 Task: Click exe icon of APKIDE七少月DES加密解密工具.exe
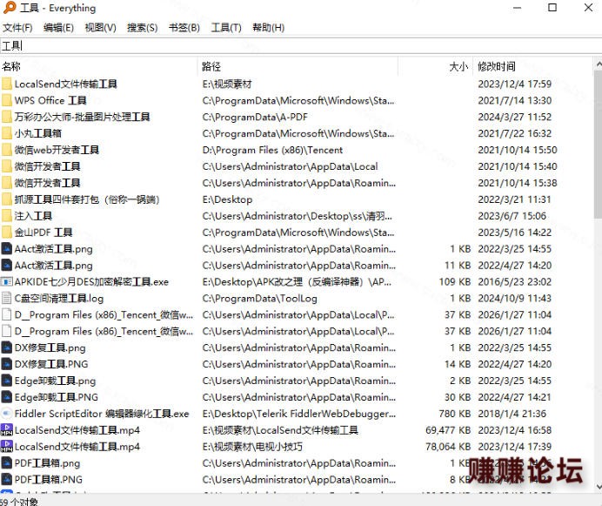pos(7,282)
